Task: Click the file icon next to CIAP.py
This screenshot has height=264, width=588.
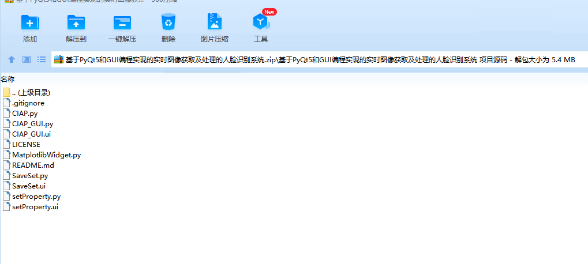Action: pos(6,113)
